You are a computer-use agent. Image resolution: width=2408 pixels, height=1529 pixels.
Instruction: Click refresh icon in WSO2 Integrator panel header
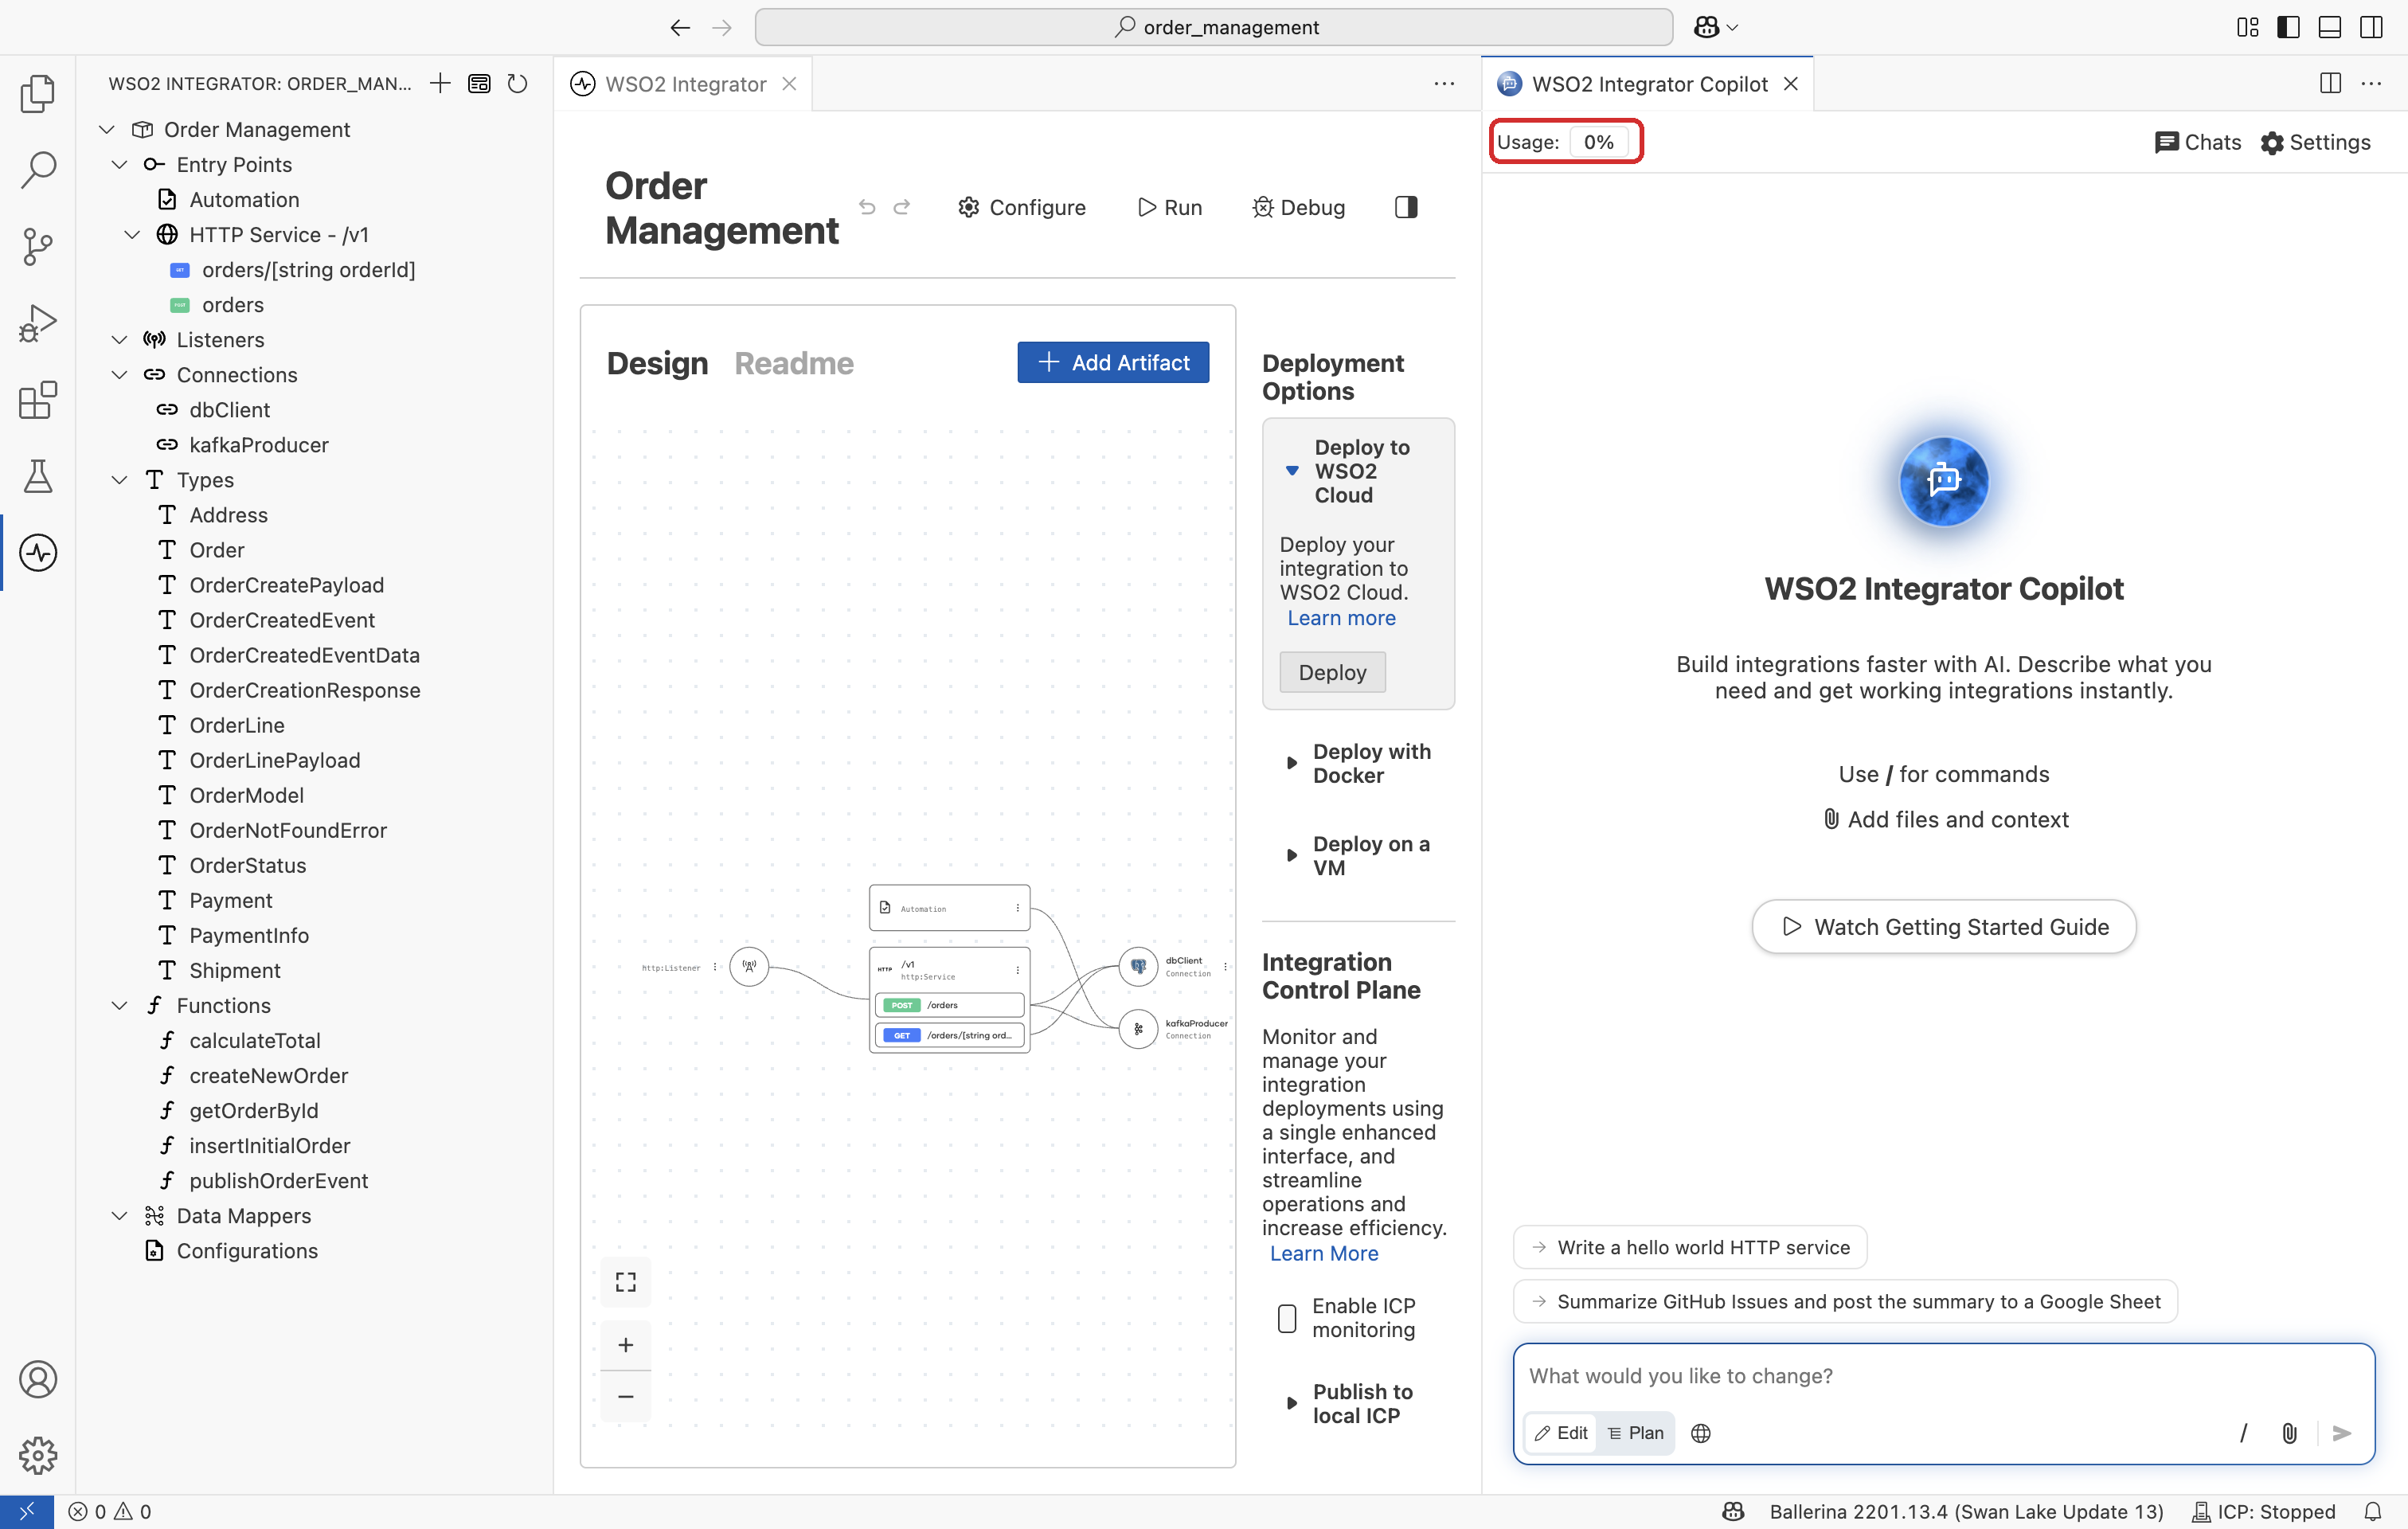point(517,83)
